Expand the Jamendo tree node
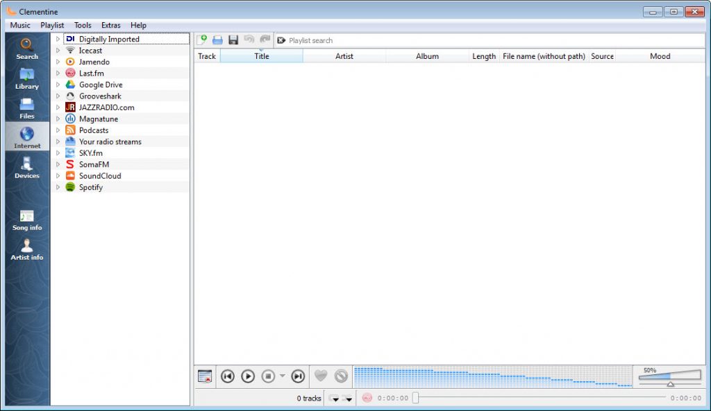 58,62
